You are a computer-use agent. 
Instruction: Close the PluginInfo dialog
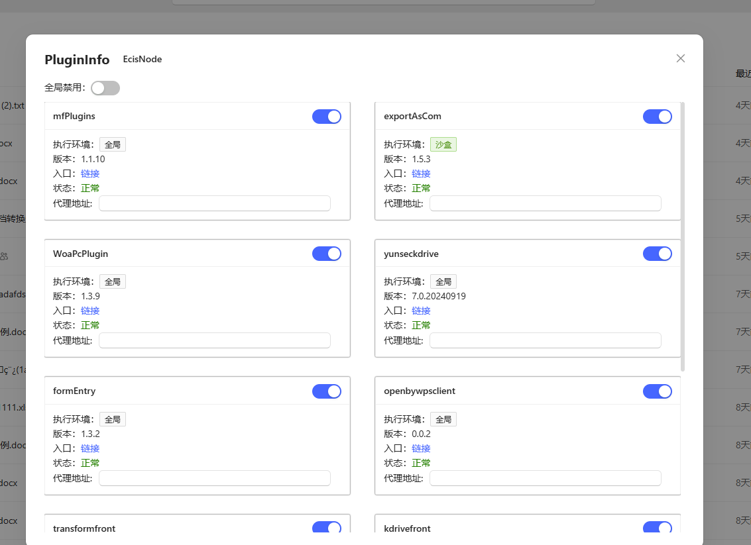tap(680, 58)
